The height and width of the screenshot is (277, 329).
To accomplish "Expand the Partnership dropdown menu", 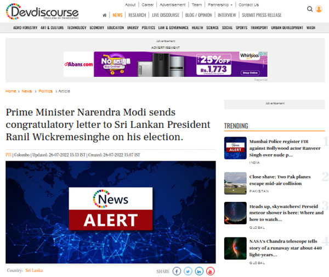I will tap(220, 5).
